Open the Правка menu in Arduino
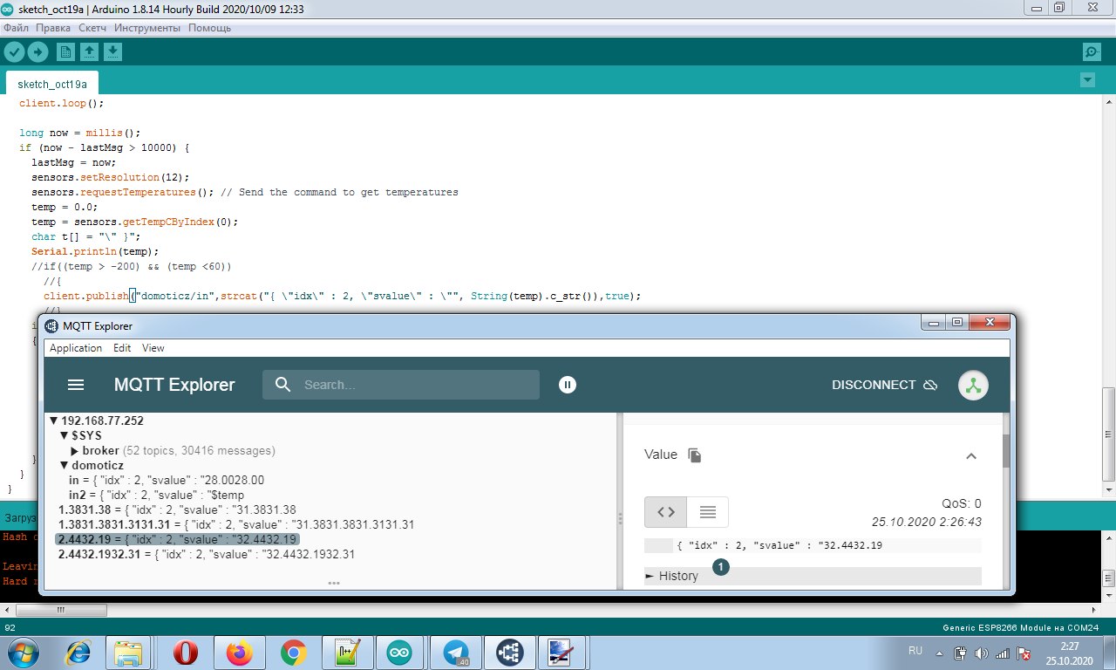Image resolution: width=1116 pixels, height=670 pixels. (53, 28)
